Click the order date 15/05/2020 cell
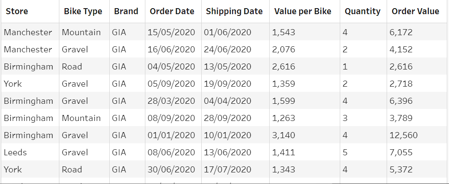 point(171,32)
